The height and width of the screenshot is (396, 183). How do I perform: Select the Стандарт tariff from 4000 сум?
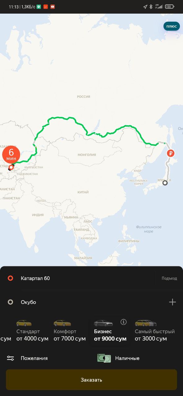click(32, 331)
